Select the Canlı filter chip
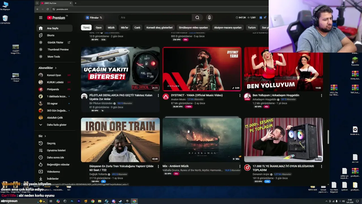 (137, 27)
